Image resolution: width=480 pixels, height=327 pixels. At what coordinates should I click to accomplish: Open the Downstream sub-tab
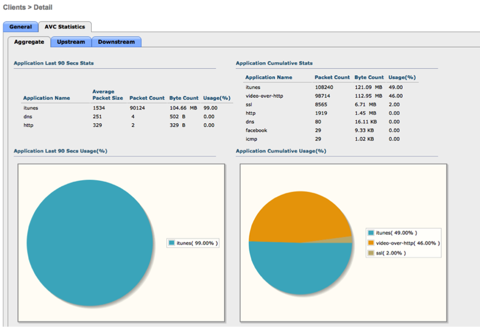click(x=116, y=42)
